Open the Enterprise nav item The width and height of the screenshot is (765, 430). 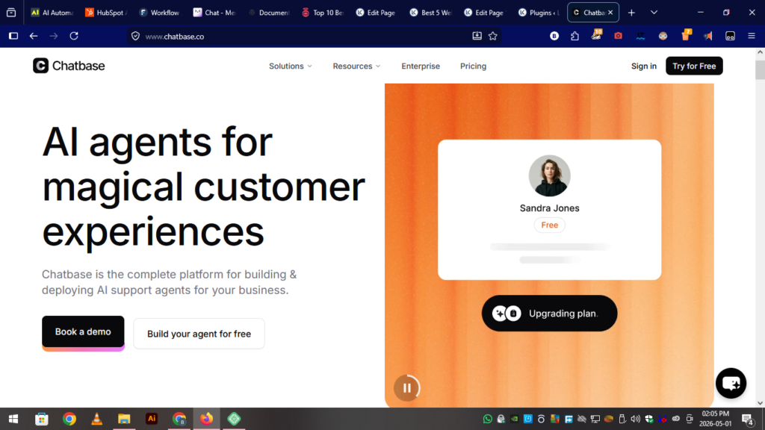[421, 66]
